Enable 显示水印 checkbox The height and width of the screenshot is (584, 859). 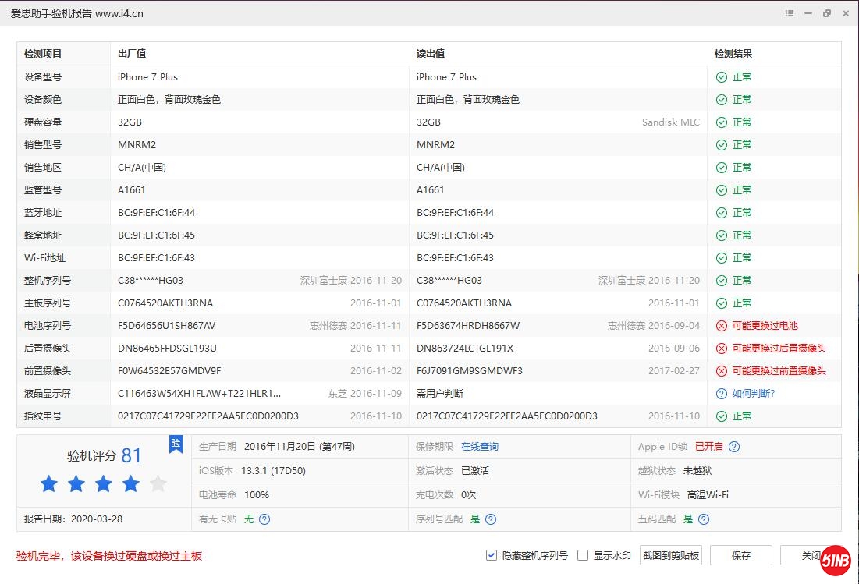[583, 555]
